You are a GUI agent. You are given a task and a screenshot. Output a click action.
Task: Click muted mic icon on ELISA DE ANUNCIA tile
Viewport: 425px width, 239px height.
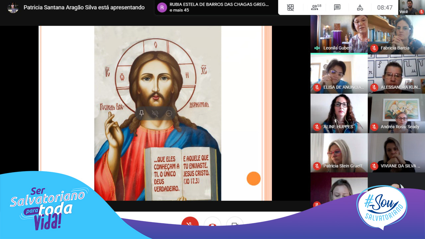pyautogui.click(x=317, y=87)
